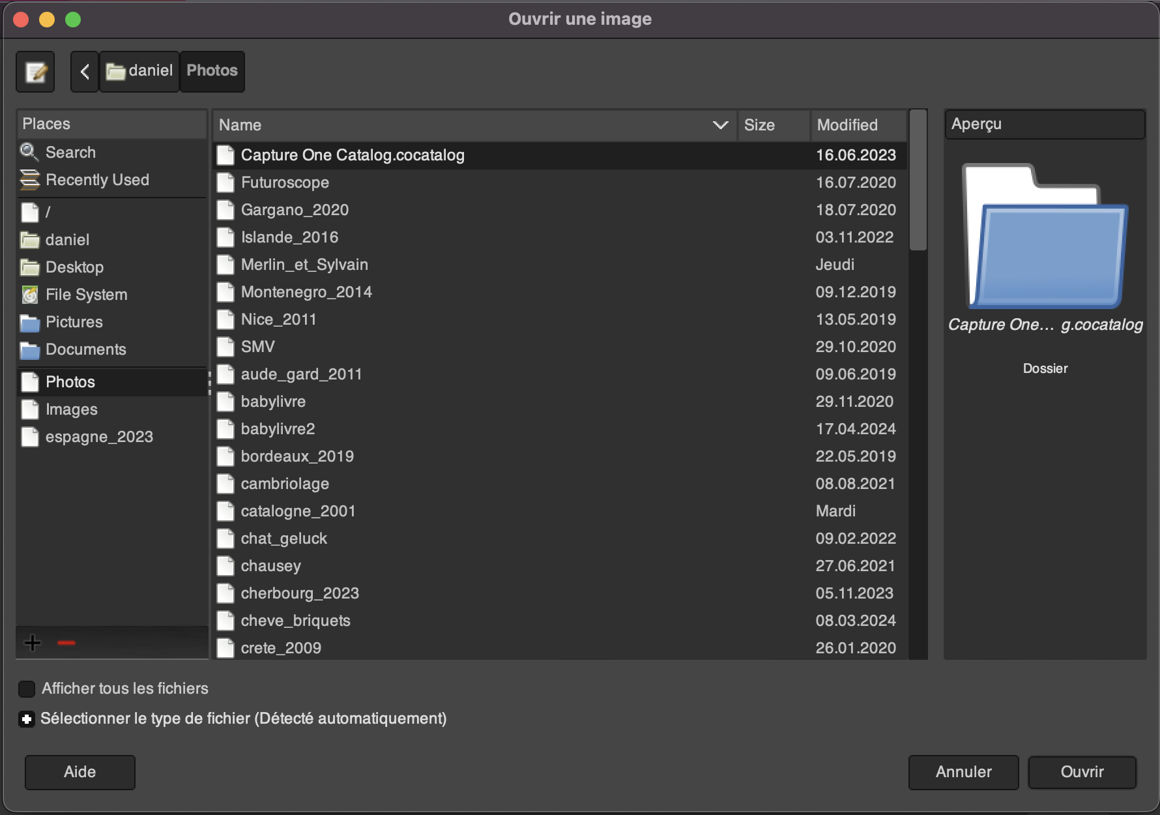Expand Sélectionner le type de fichier
The image size is (1160, 815).
pos(27,719)
